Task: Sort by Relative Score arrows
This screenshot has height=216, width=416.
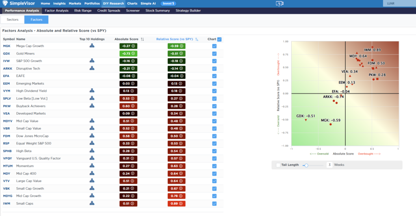Action: point(197,39)
